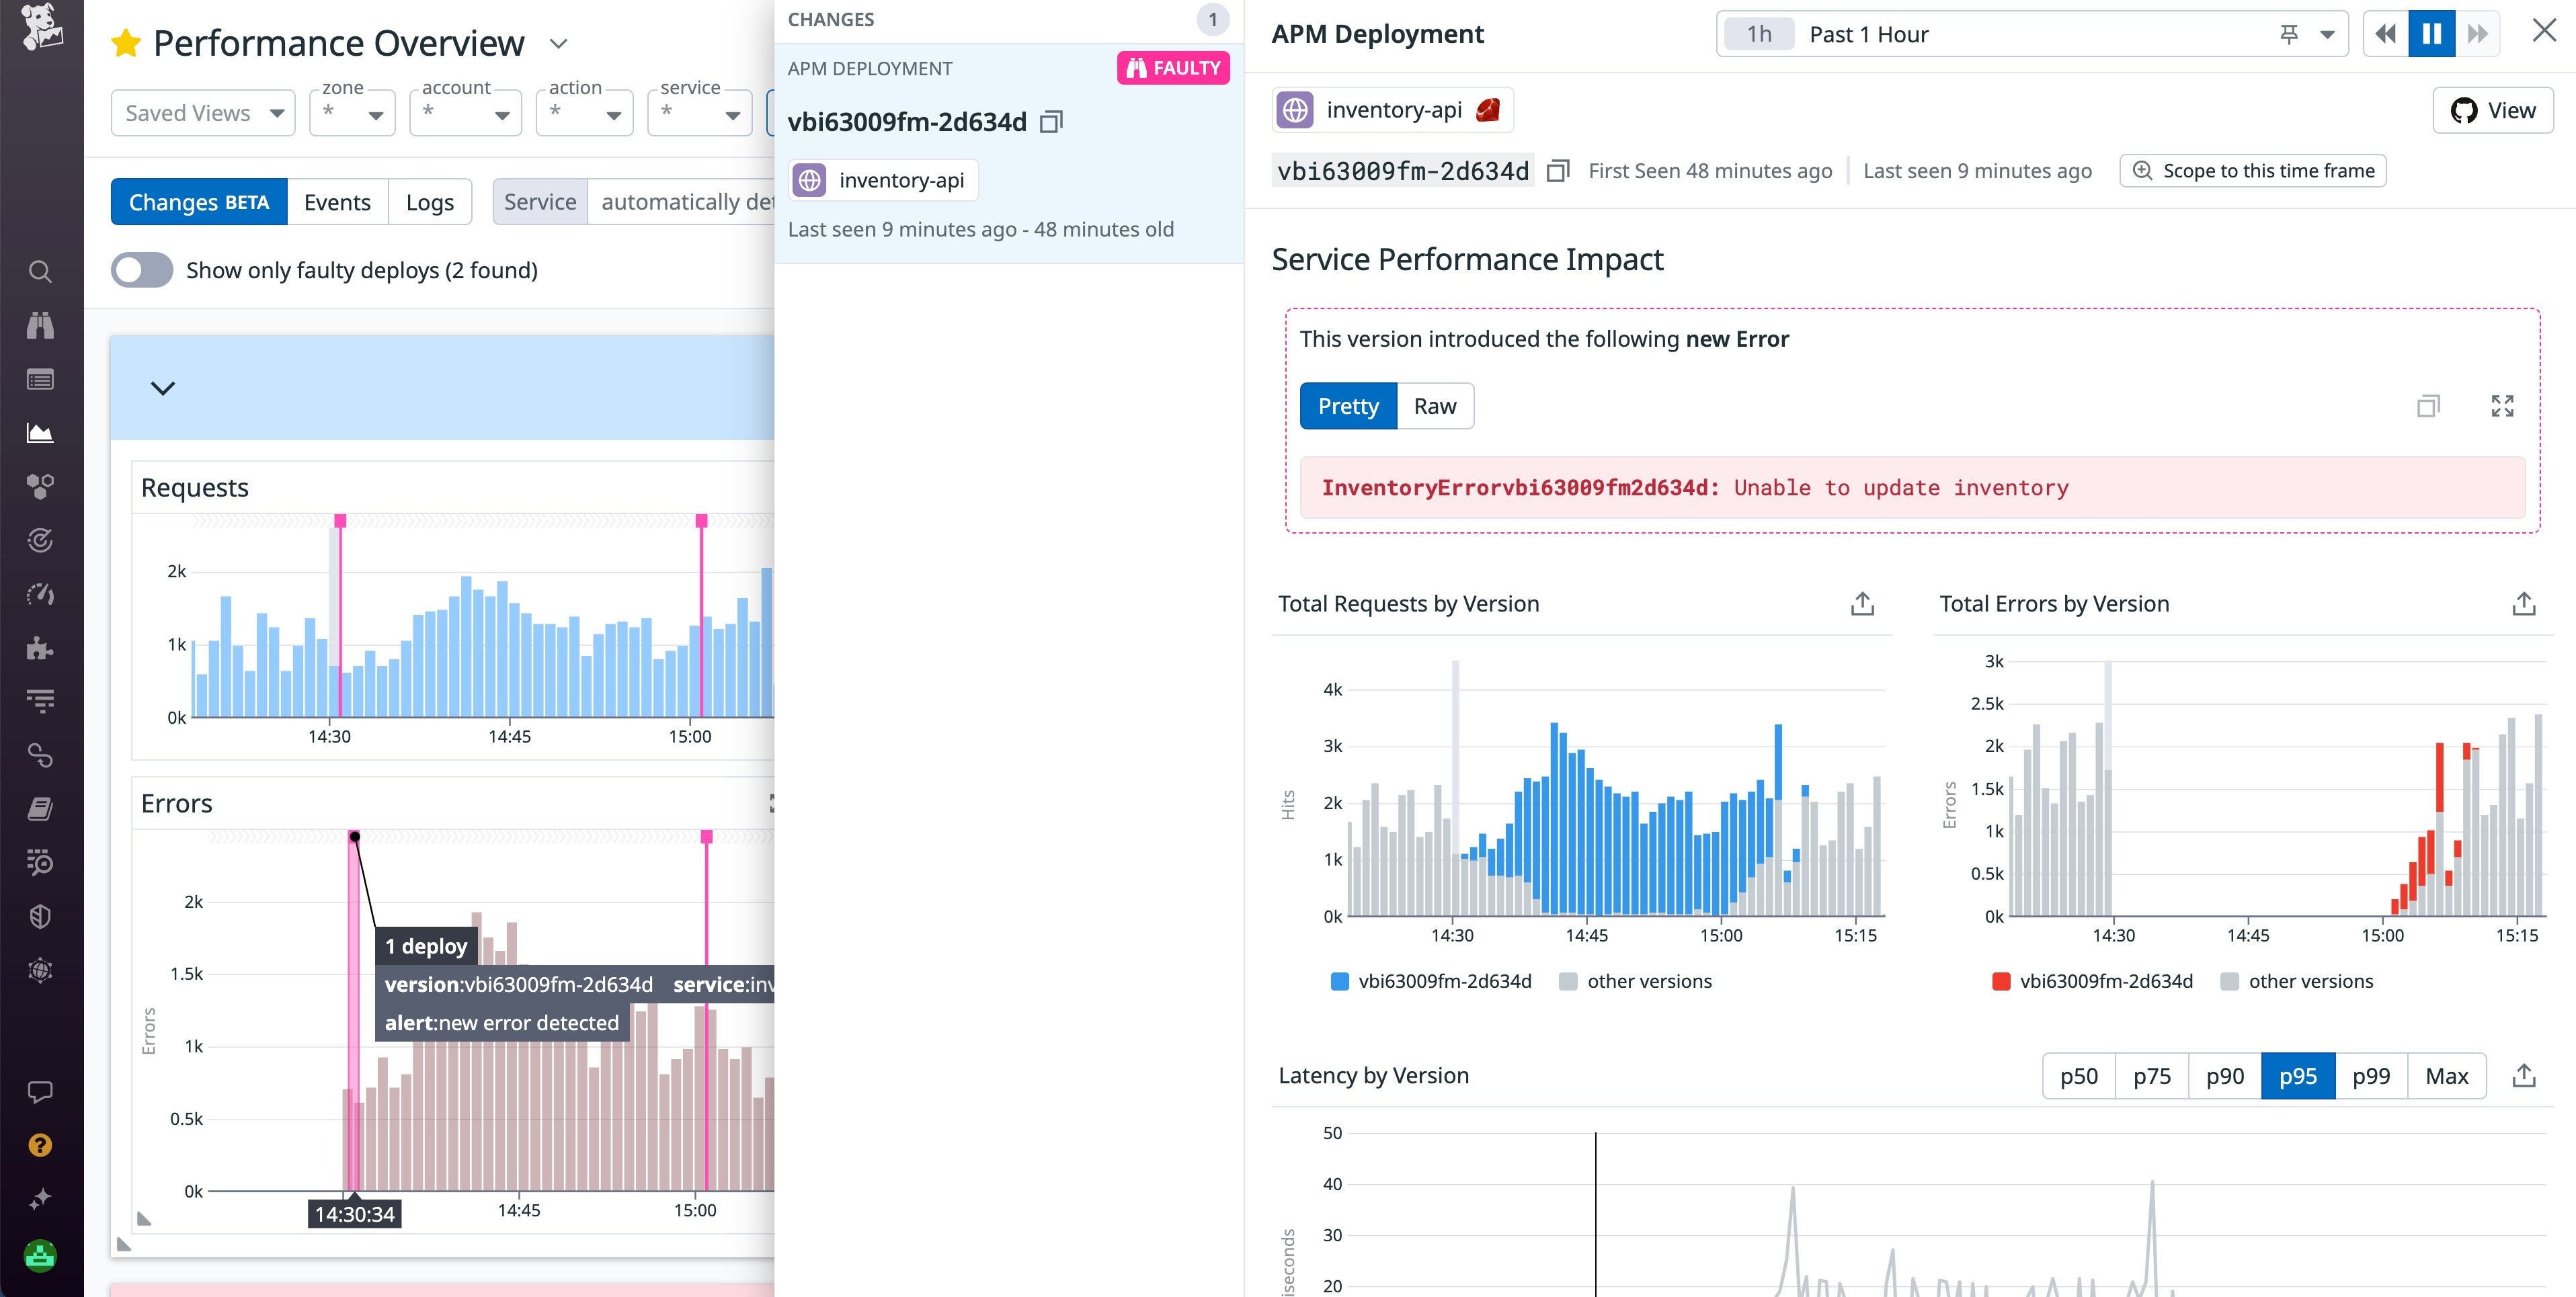
Task: Pause the live time frame updates
Action: (2431, 33)
